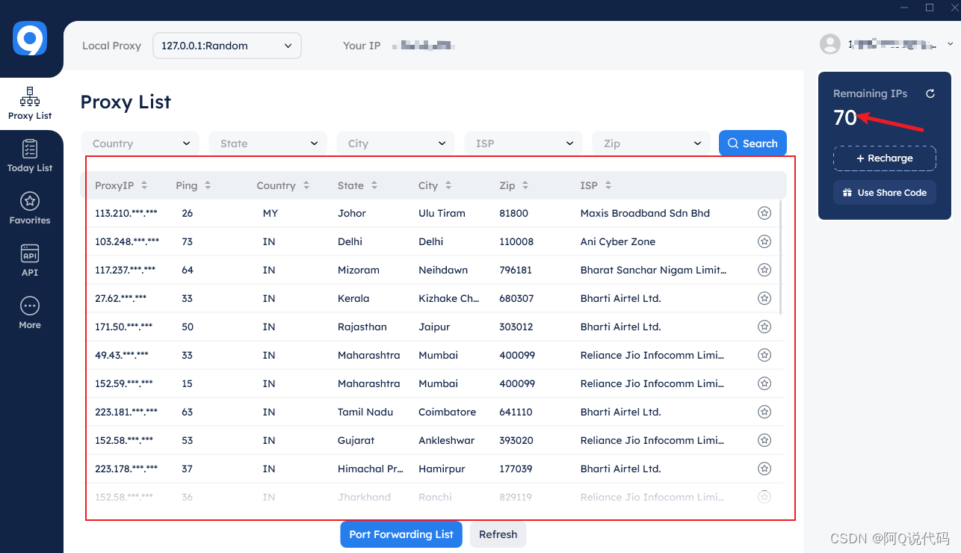Expand the City filter dropdown
The height and width of the screenshot is (553, 961).
pos(395,143)
